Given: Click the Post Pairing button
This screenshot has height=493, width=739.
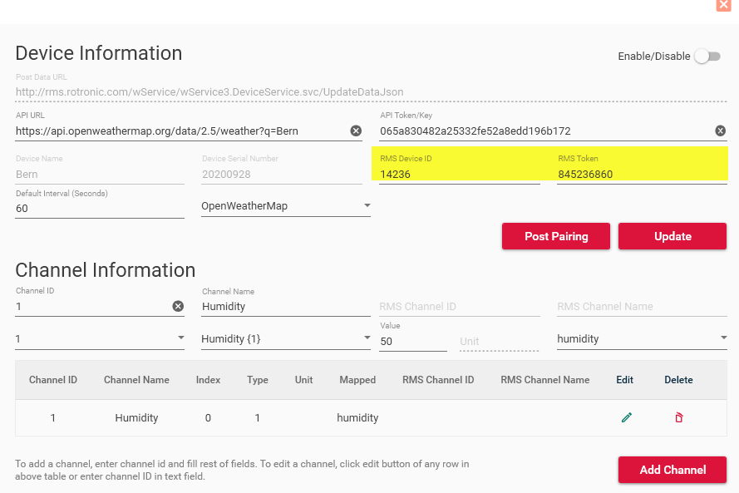Looking at the screenshot, I should point(556,236).
